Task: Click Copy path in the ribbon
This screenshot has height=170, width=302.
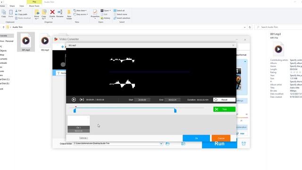Action: pyautogui.click(x=21, y=14)
